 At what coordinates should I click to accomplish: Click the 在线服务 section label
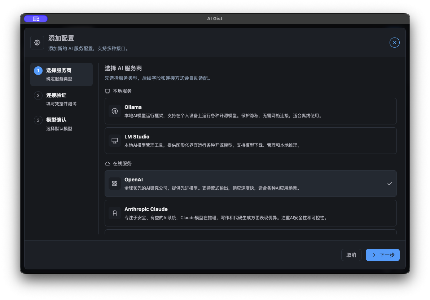(x=122, y=163)
